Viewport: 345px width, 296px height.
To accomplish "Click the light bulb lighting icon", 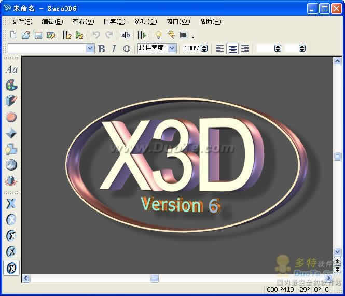I will point(158,35).
